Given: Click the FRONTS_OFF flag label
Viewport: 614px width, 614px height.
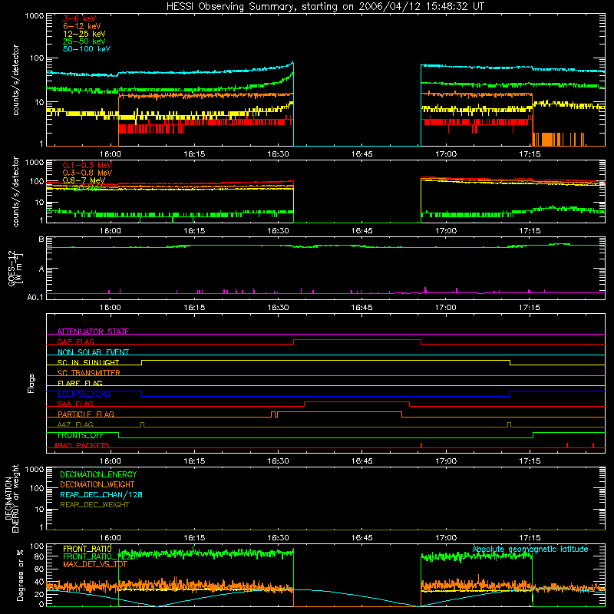Looking at the screenshot, I should pos(81,435).
